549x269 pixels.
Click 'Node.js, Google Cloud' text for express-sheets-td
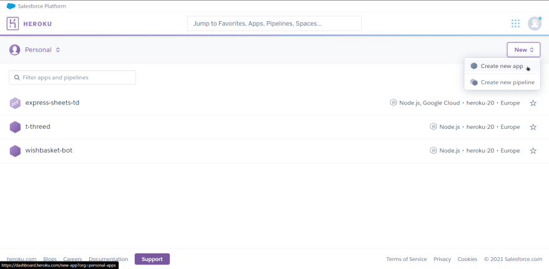pos(430,103)
